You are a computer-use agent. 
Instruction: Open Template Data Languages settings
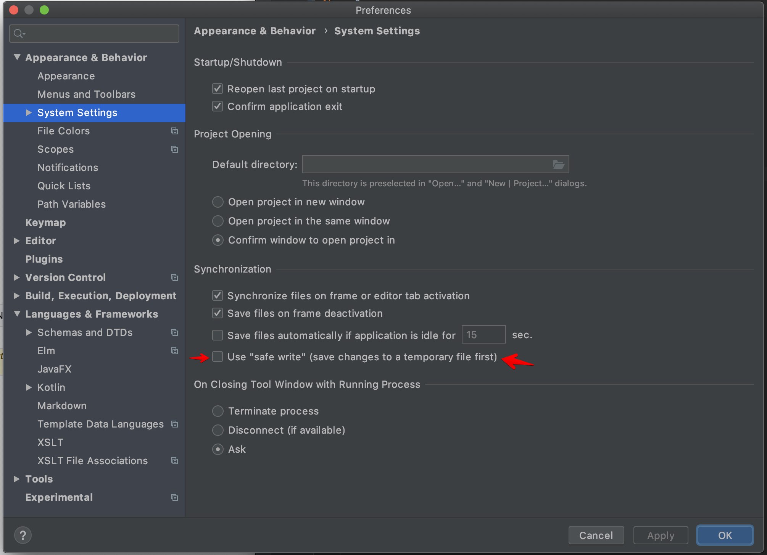click(x=101, y=424)
